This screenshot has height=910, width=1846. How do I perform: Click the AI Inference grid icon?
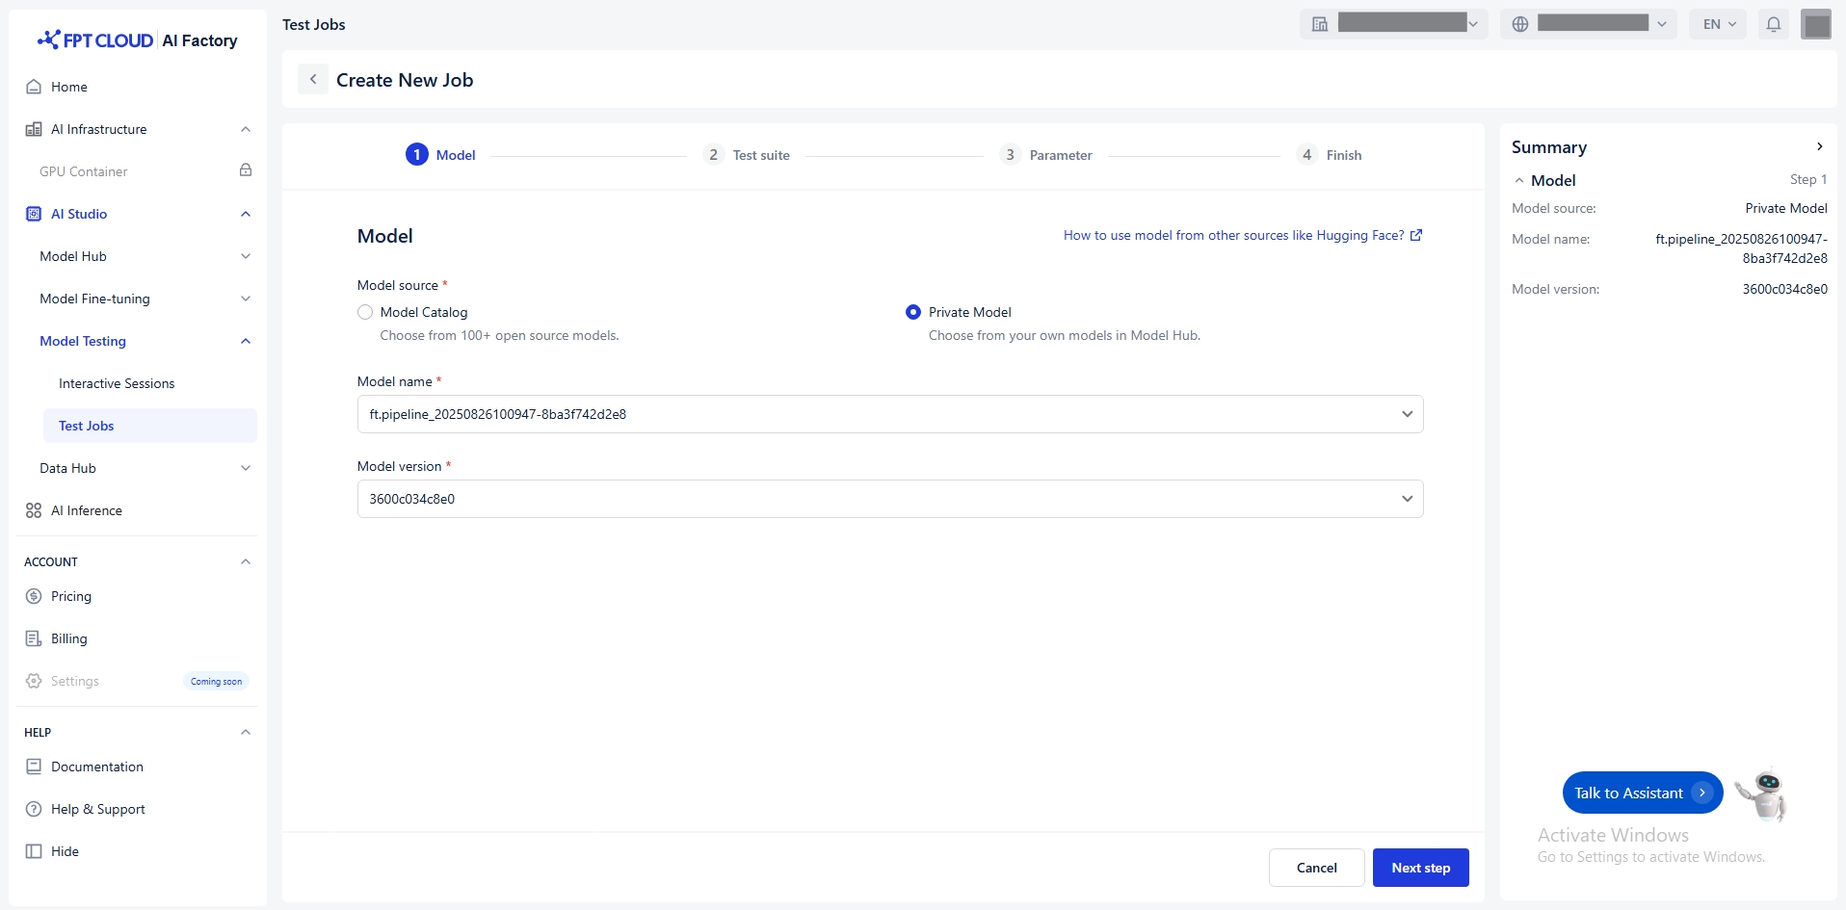pos(34,510)
